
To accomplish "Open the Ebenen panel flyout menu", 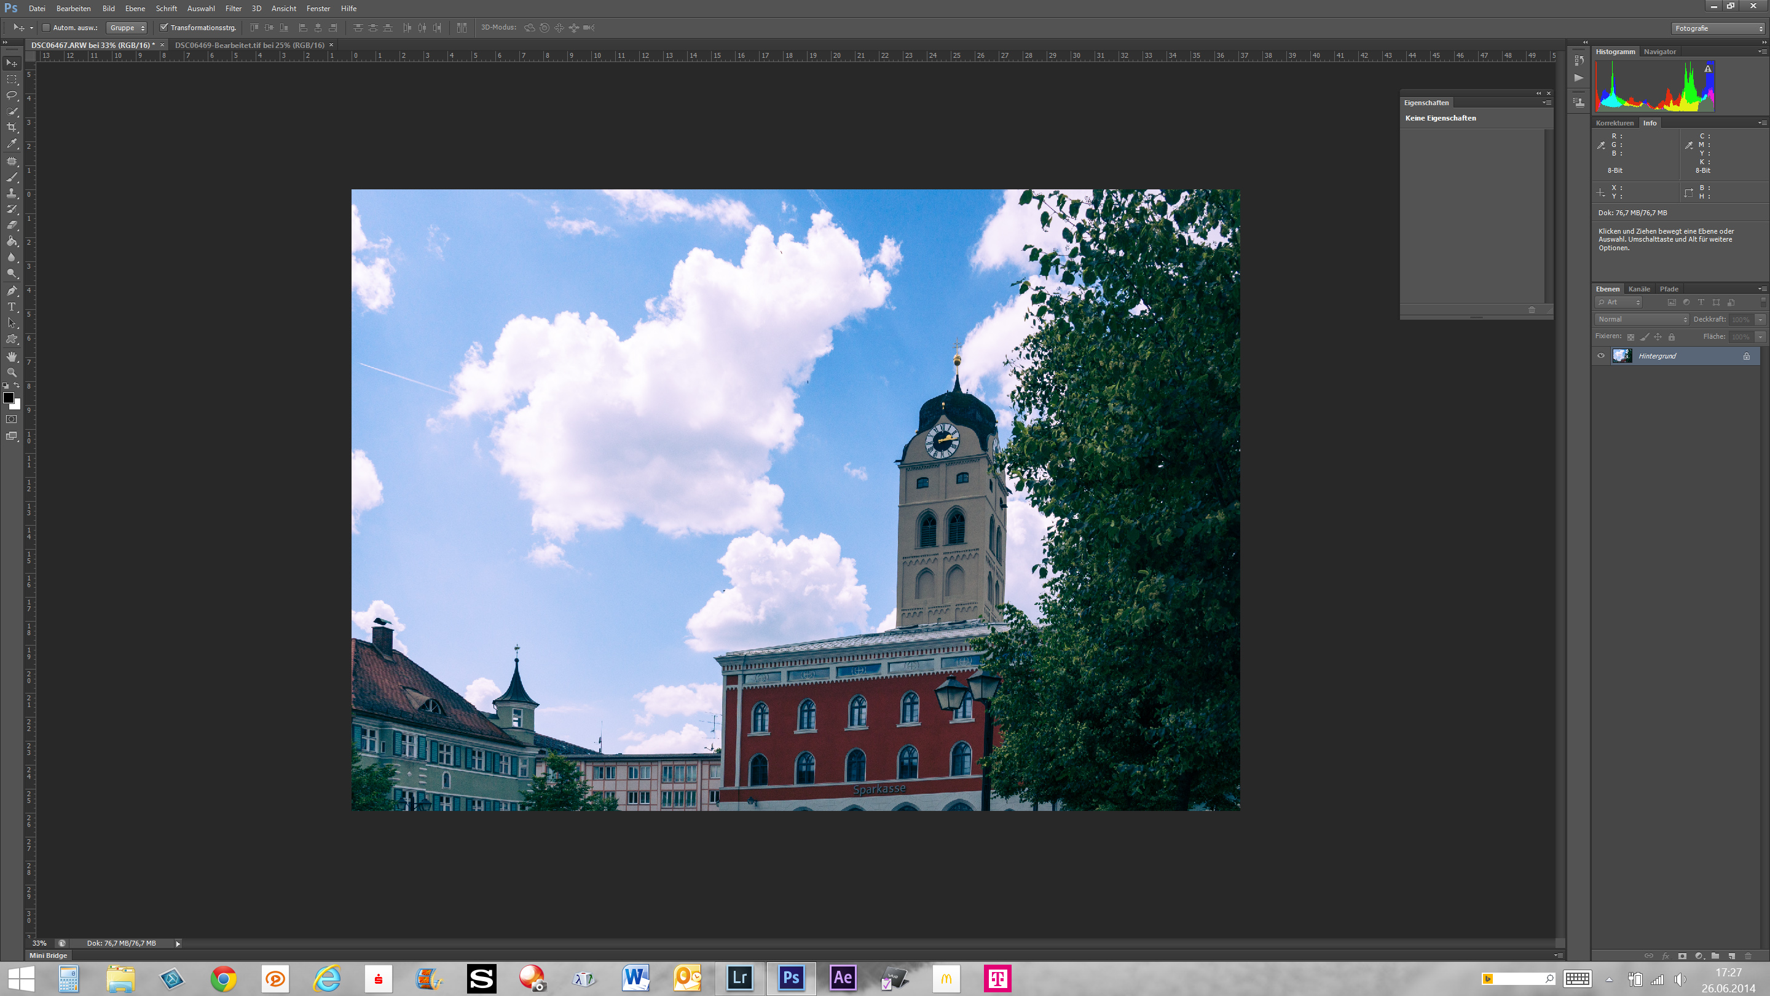I will pos(1763,290).
